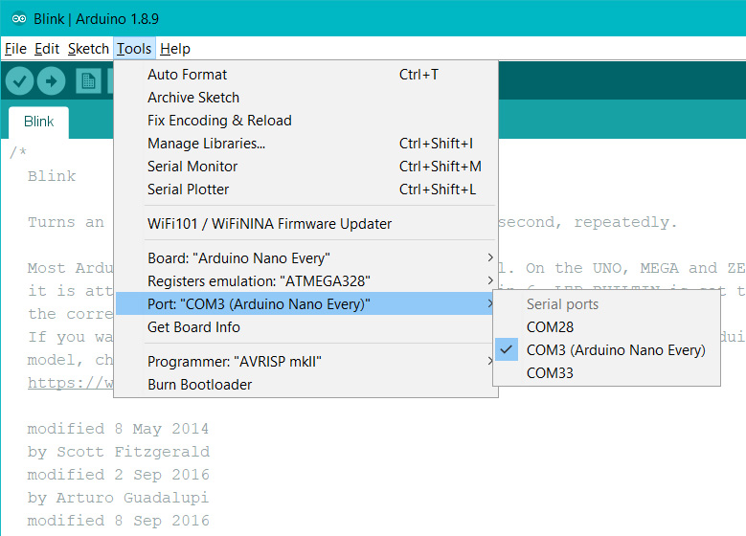Image resolution: width=746 pixels, height=536 pixels.
Task: Open the Sketch menu
Action: point(88,49)
